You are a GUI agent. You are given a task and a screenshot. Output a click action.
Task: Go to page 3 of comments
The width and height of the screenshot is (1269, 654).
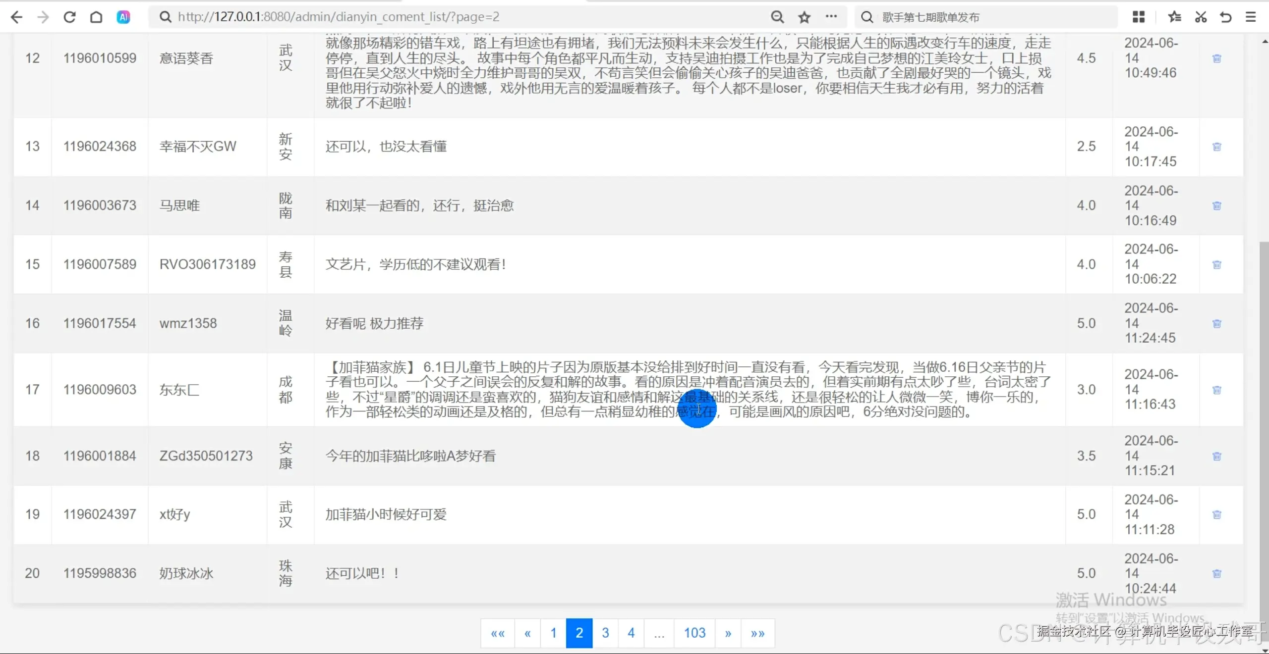[x=605, y=633]
